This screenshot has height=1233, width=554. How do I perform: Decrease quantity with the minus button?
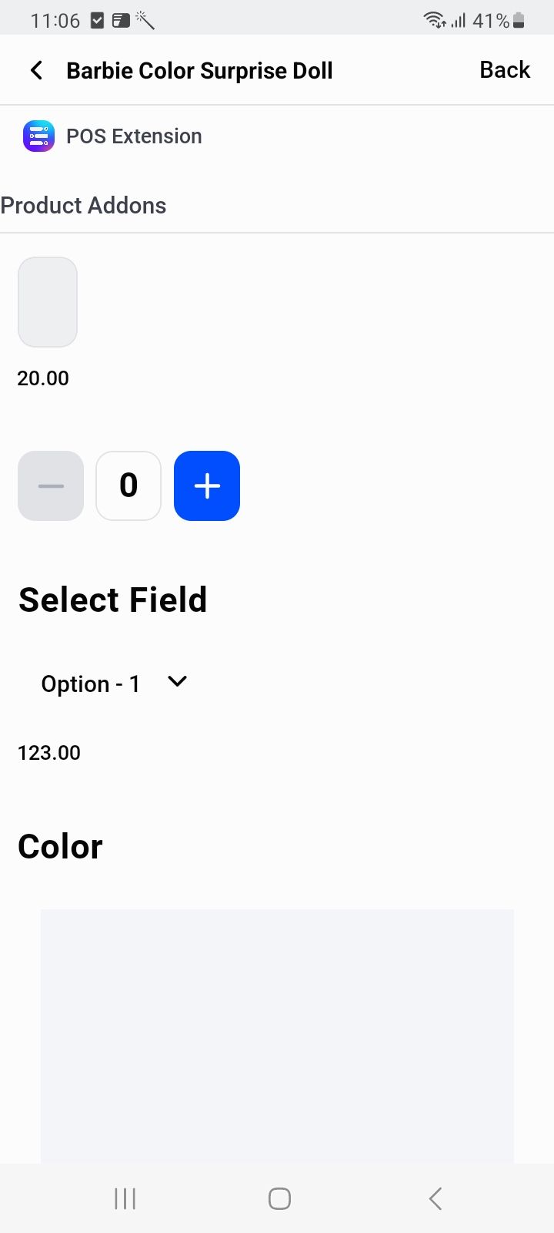point(51,485)
